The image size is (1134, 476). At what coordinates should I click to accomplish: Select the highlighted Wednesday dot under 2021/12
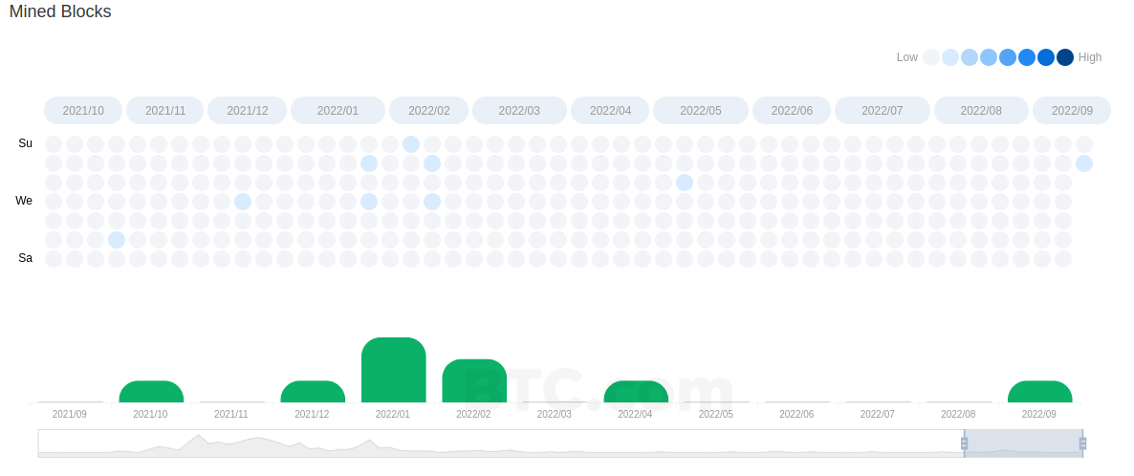tap(243, 202)
